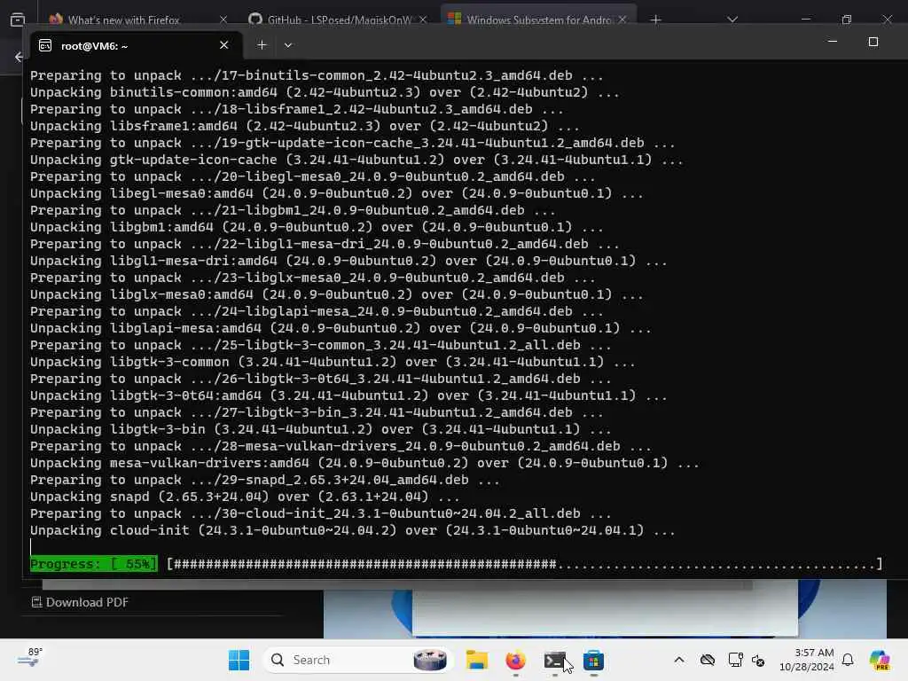Close the root@VM6 terminal tab

(x=224, y=45)
